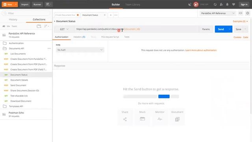Collapse the Document Status title arrow
This screenshot has height=142, width=252.
click(x=55, y=21)
